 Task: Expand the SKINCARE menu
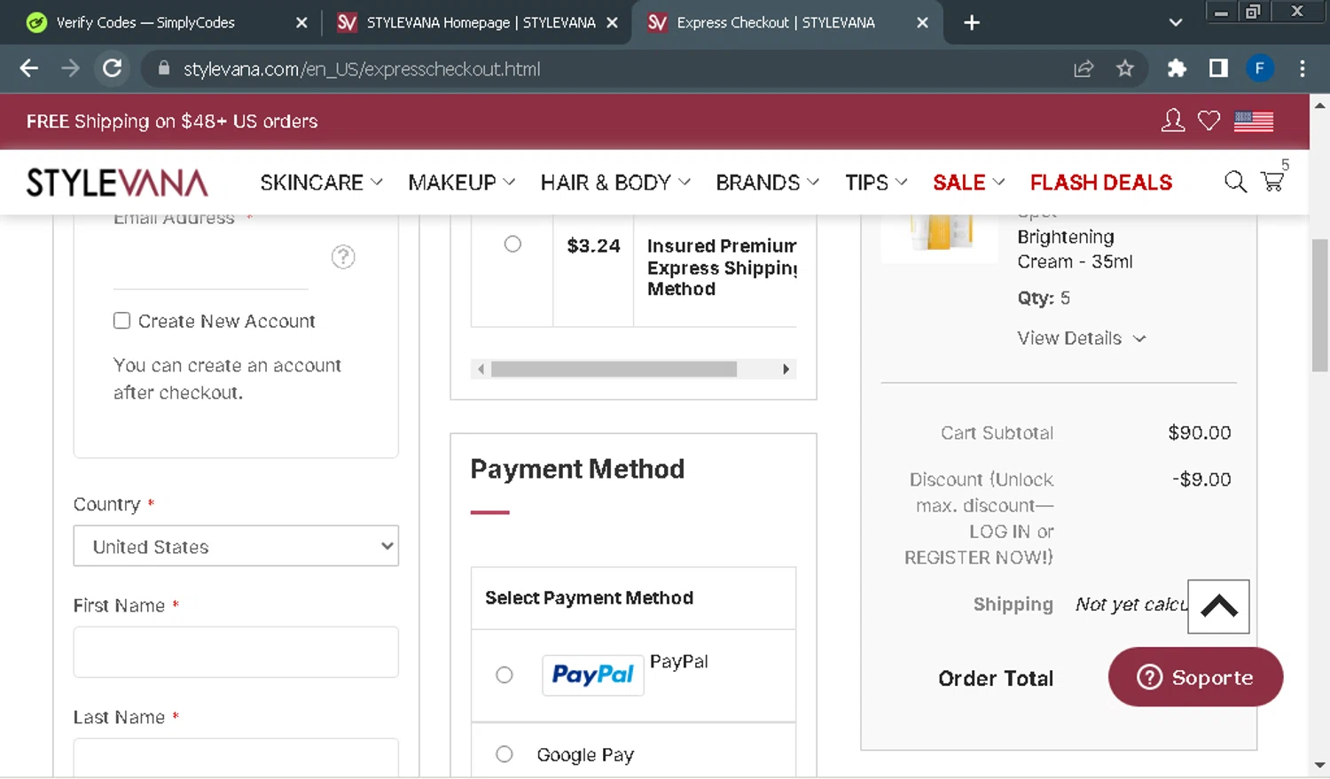pos(321,183)
